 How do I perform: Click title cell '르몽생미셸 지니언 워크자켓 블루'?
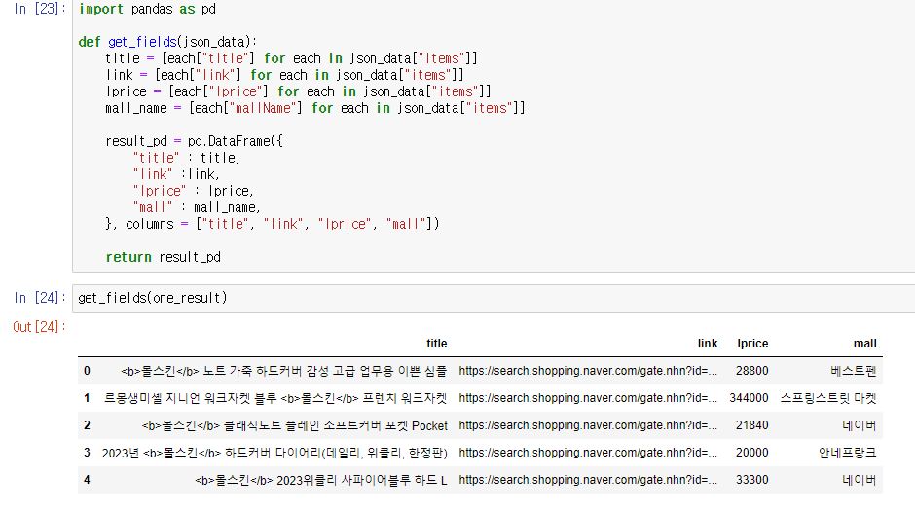[x=275, y=399]
